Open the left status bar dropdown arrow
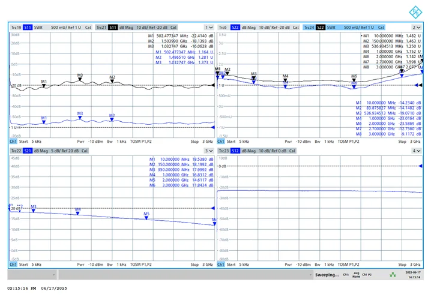The width and height of the screenshot is (431, 297). 53,274
